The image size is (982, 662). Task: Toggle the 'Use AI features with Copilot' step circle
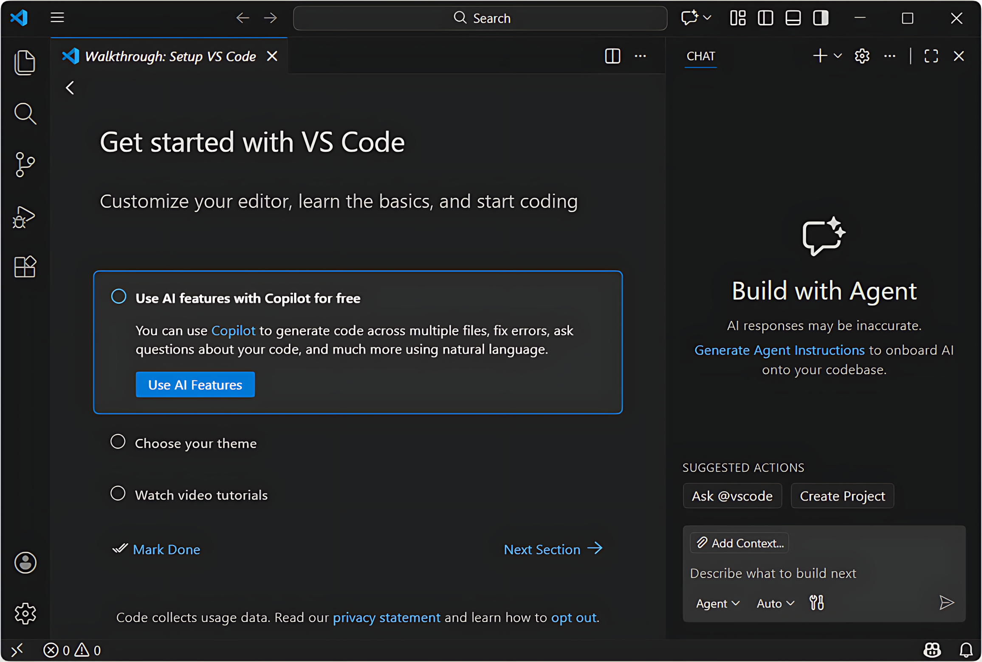point(119,297)
